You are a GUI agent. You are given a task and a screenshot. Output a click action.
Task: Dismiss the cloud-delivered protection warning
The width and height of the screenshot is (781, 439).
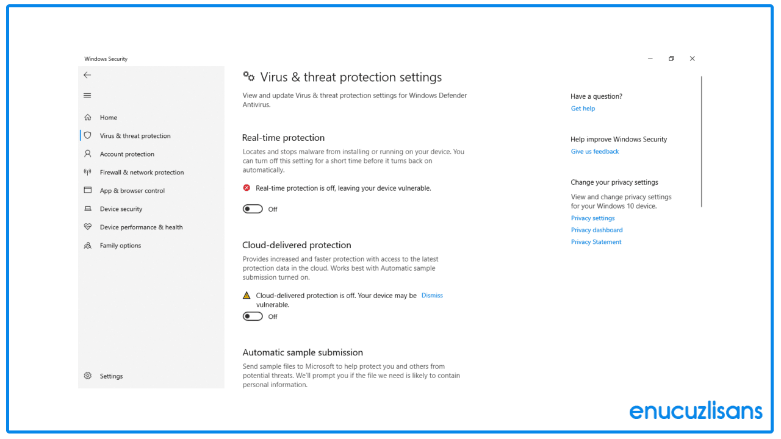(432, 295)
